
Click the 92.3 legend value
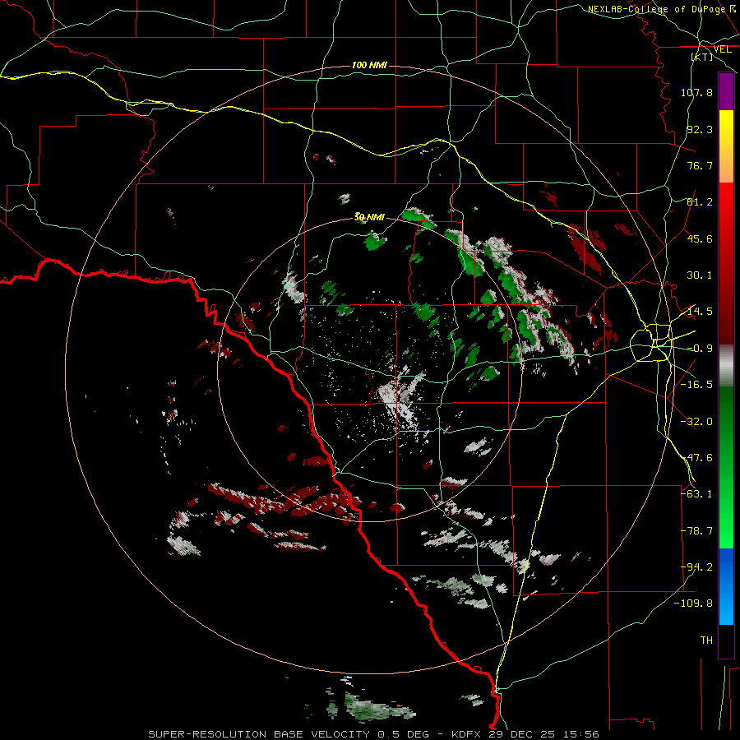[700, 129]
